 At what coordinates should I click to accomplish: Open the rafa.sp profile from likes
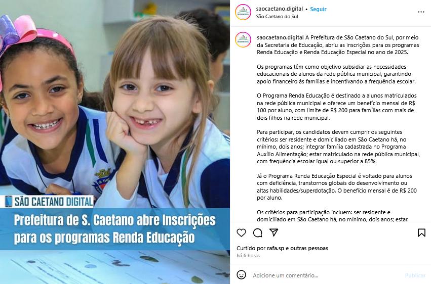[276, 248]
